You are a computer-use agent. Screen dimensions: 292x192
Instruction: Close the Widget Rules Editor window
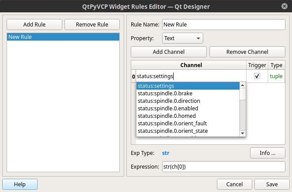point(284,6)
